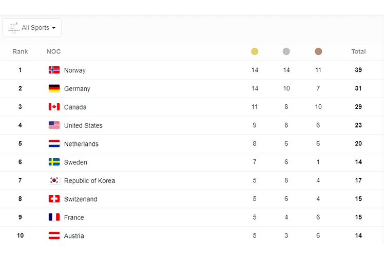Click the NOC column header
The width and height of the screenshot is (385, 257).
click(53, 51)
